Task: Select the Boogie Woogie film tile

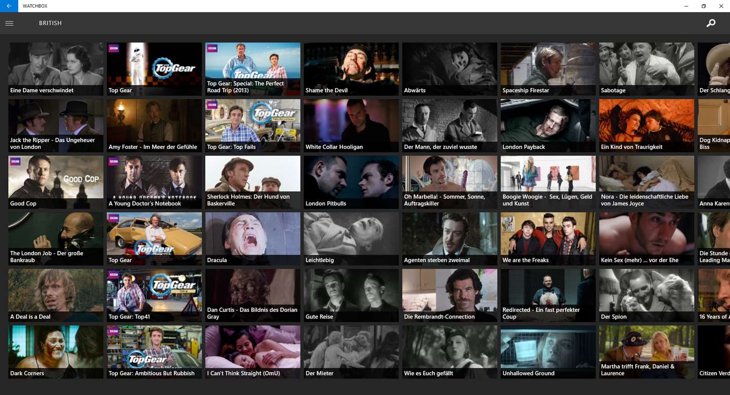Action: (x=548, y=182)
